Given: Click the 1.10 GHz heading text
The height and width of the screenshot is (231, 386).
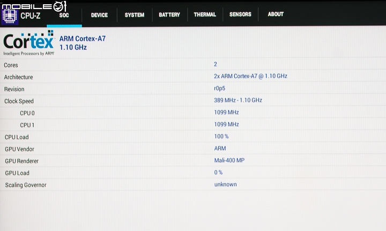Looking at the screenshot, I should tap(73, 47).
